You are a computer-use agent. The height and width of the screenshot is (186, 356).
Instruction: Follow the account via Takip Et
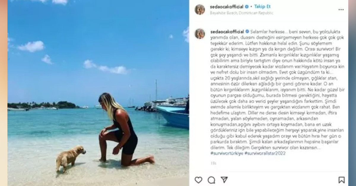pos(262,7)
